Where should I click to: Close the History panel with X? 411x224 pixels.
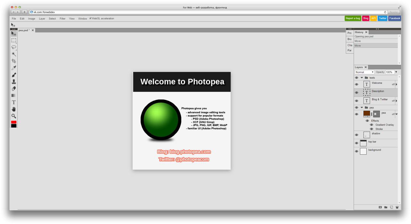tap(366, 32)
